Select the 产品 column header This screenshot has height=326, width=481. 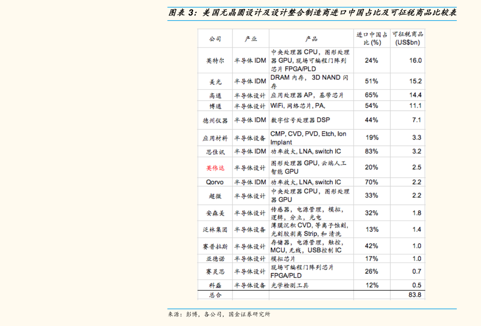tap(311, 39)
